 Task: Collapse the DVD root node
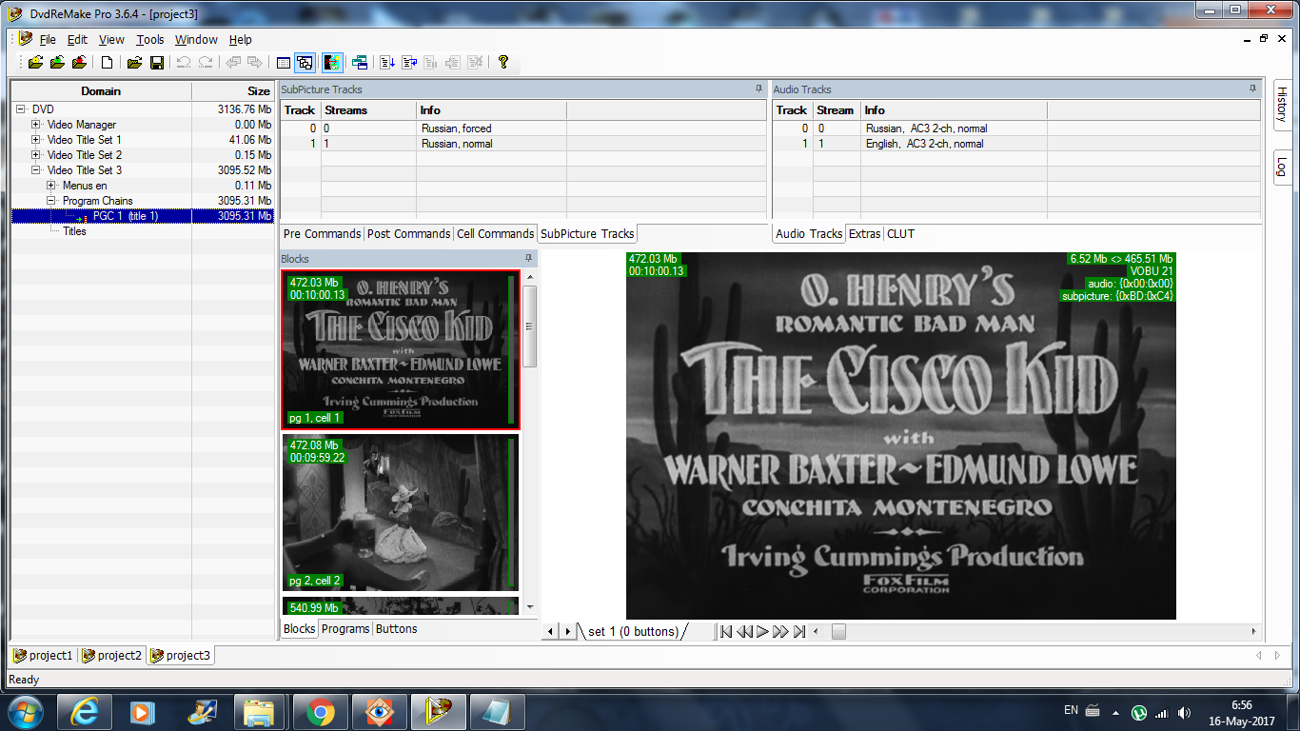(21, 109)
